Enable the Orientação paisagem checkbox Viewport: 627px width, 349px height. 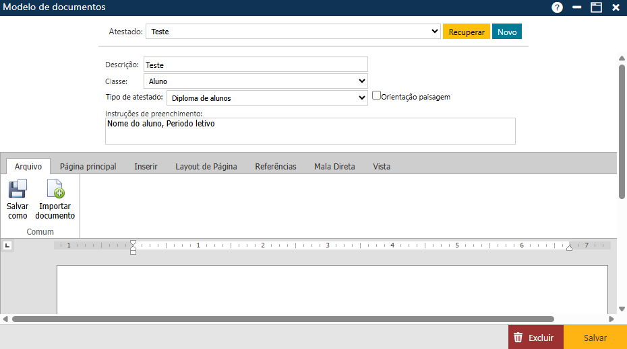377,96
